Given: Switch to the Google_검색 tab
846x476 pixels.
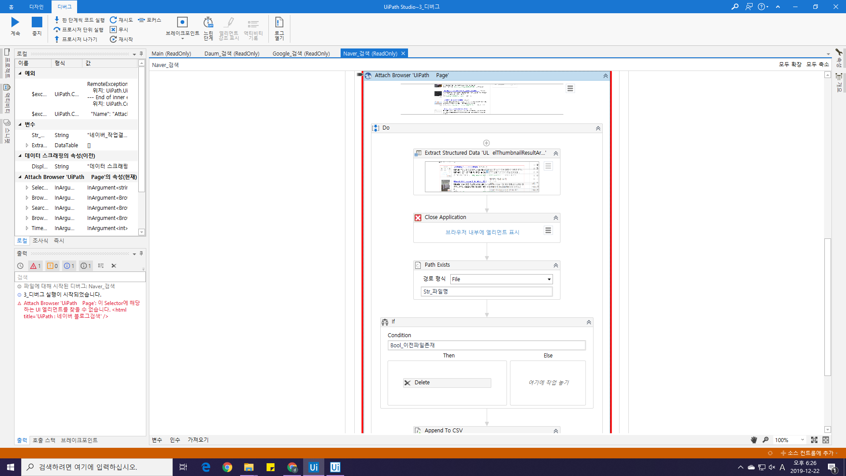Looking at the screenshot, I should click(x=301, y=54).
